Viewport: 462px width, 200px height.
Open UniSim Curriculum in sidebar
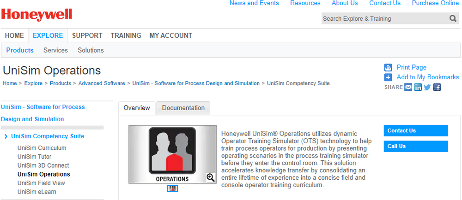pos(42,148)
